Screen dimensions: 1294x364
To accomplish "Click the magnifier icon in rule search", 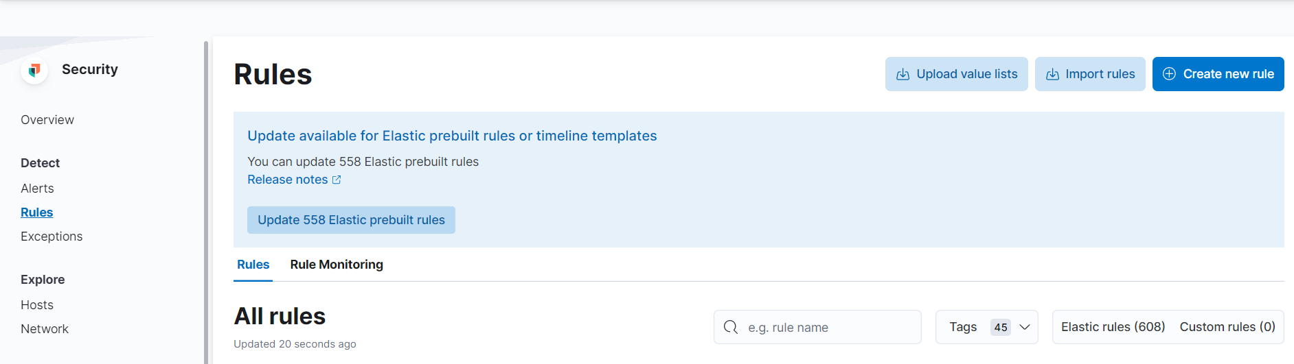I will coord(731,327).
